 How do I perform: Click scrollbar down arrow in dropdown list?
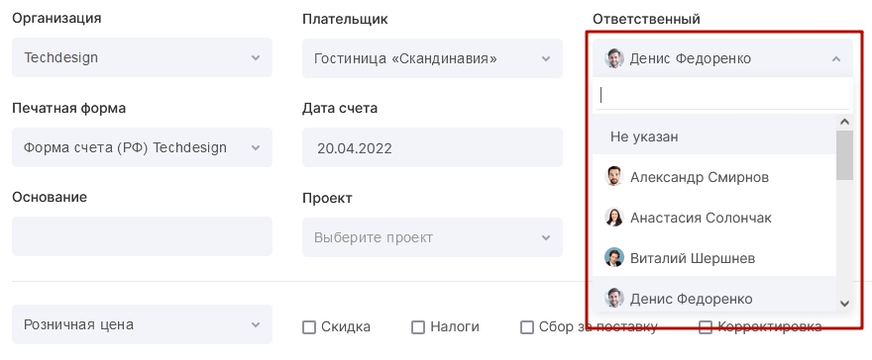pyautogui.click(x=844, y=303)
